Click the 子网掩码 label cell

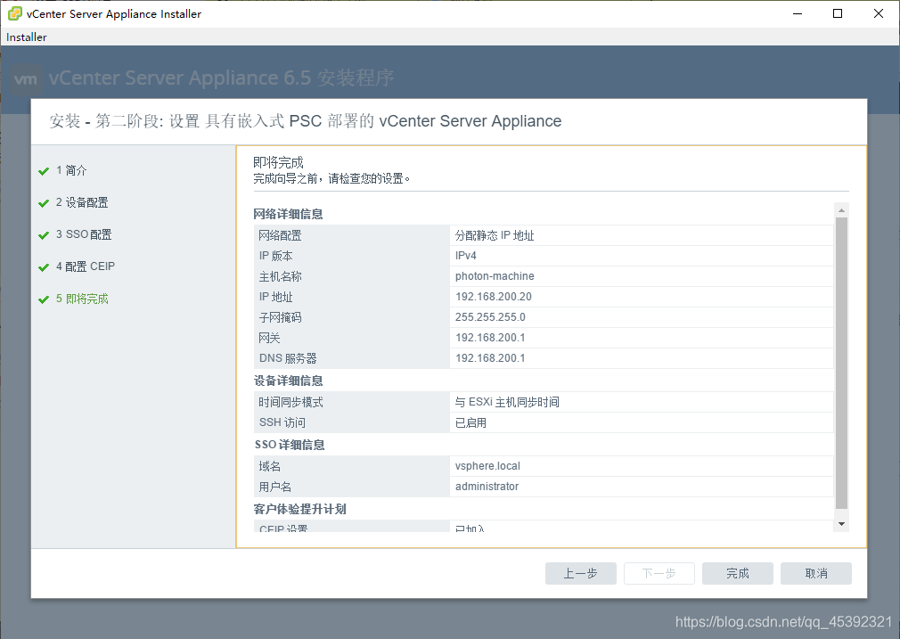(352, 317)
